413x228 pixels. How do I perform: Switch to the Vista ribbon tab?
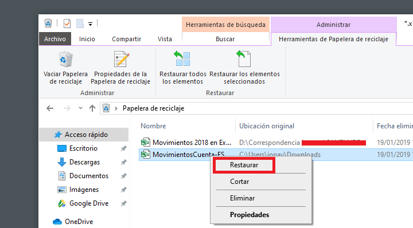165,39
